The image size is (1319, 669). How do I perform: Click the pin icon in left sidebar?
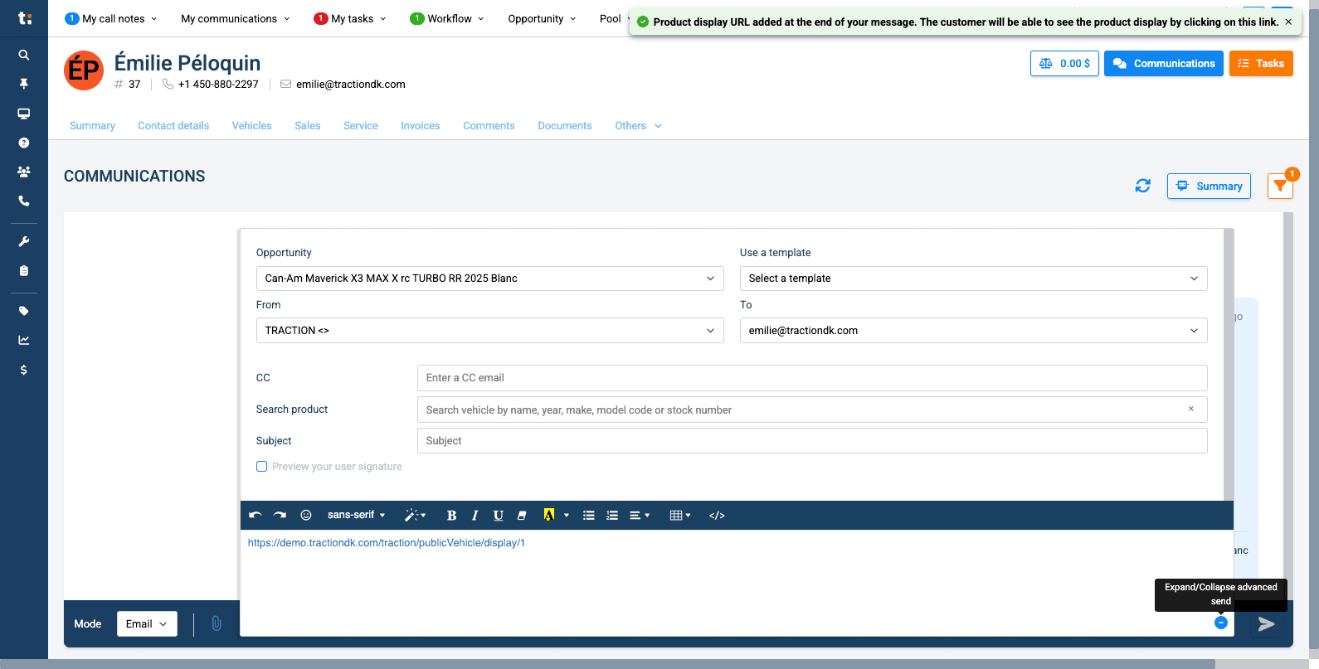[24, 84]
